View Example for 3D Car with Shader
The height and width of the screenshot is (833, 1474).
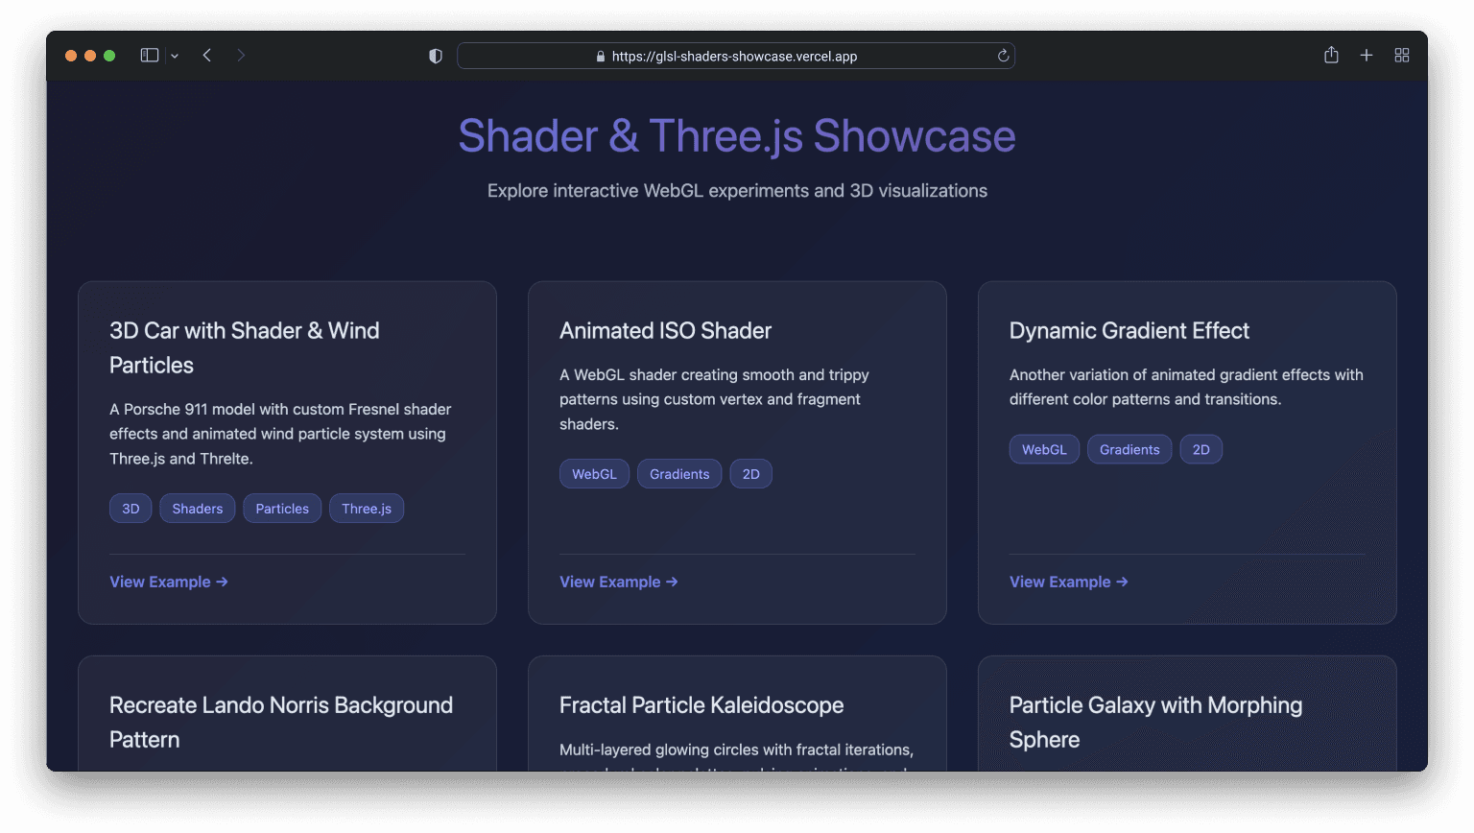169,582
